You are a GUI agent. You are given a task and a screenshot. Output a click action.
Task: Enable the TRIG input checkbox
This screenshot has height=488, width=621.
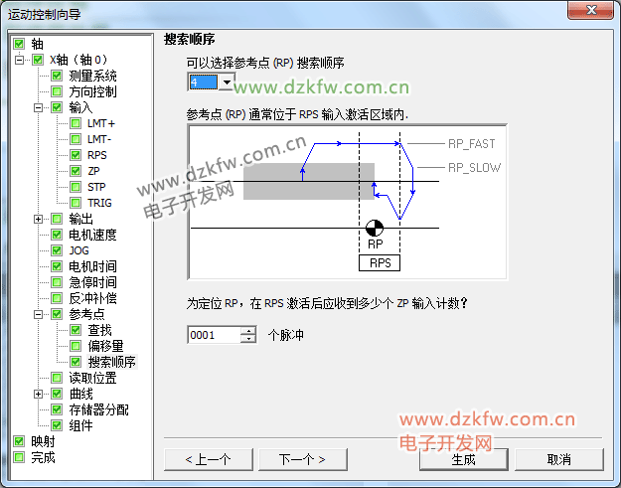coord(76,203)
